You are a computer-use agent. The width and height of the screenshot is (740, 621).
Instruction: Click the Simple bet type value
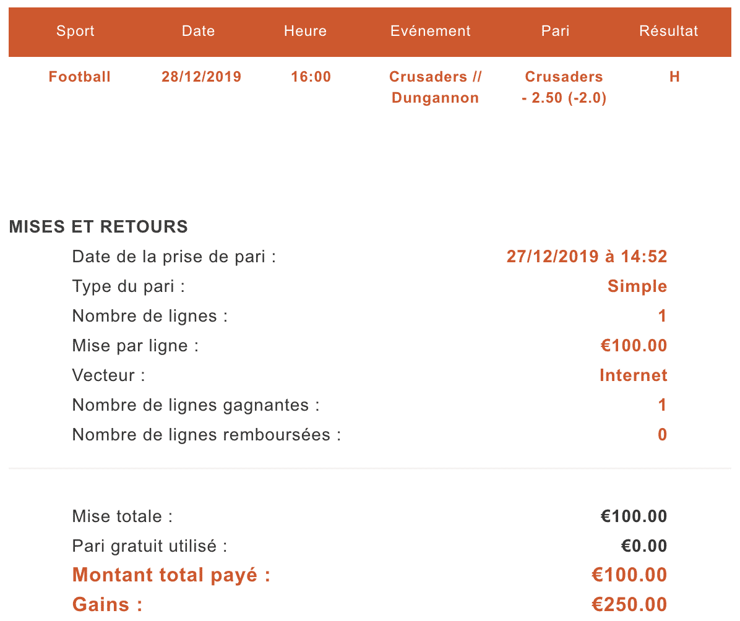click(637, 286)
